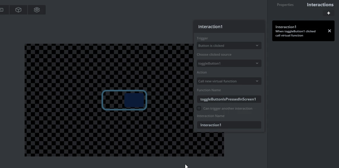The image size is (339, 168).
Task: Open the clicked source dropdown toggleButton1
Action: [229, 63]
